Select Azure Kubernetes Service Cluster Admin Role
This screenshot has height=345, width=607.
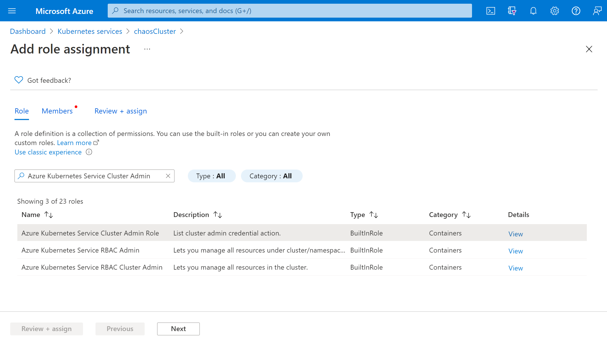(90, 233)
